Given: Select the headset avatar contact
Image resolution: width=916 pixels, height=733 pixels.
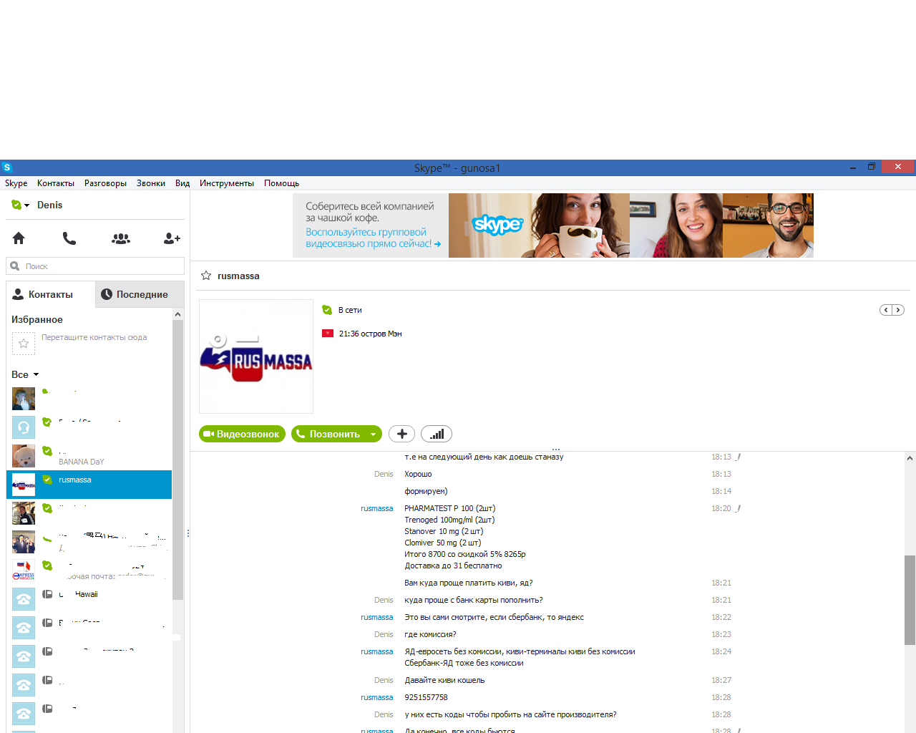Looking at the screenshot, I should coord(89,427).
